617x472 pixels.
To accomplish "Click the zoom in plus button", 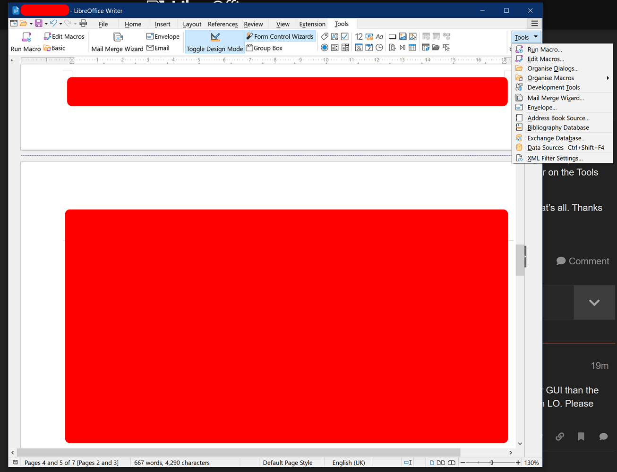I will coord(518,463).
